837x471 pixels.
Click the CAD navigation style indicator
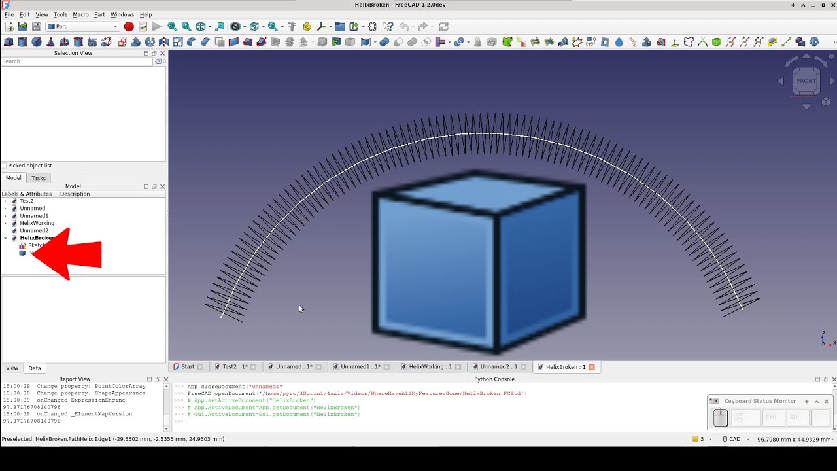click(x=731, y=439)
